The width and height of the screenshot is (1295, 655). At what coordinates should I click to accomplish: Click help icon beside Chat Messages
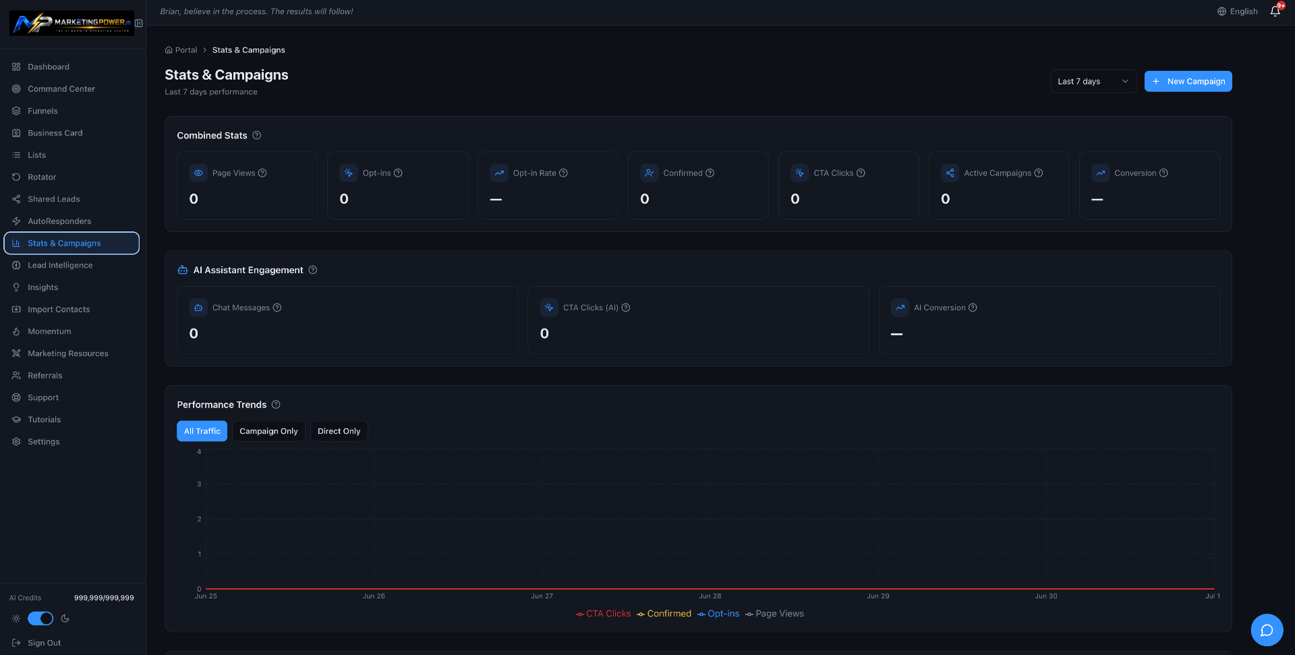click(x=277, y=308)
